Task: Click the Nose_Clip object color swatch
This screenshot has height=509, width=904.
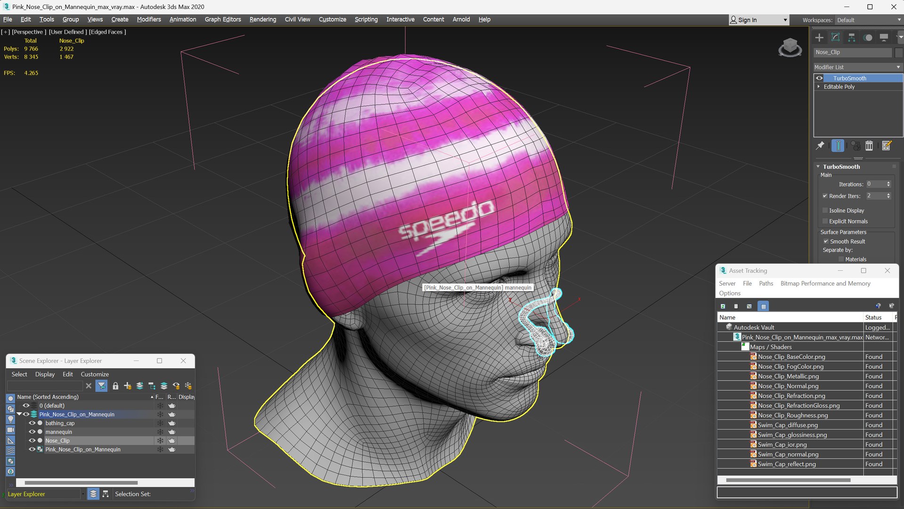Action: coord(898,52)
